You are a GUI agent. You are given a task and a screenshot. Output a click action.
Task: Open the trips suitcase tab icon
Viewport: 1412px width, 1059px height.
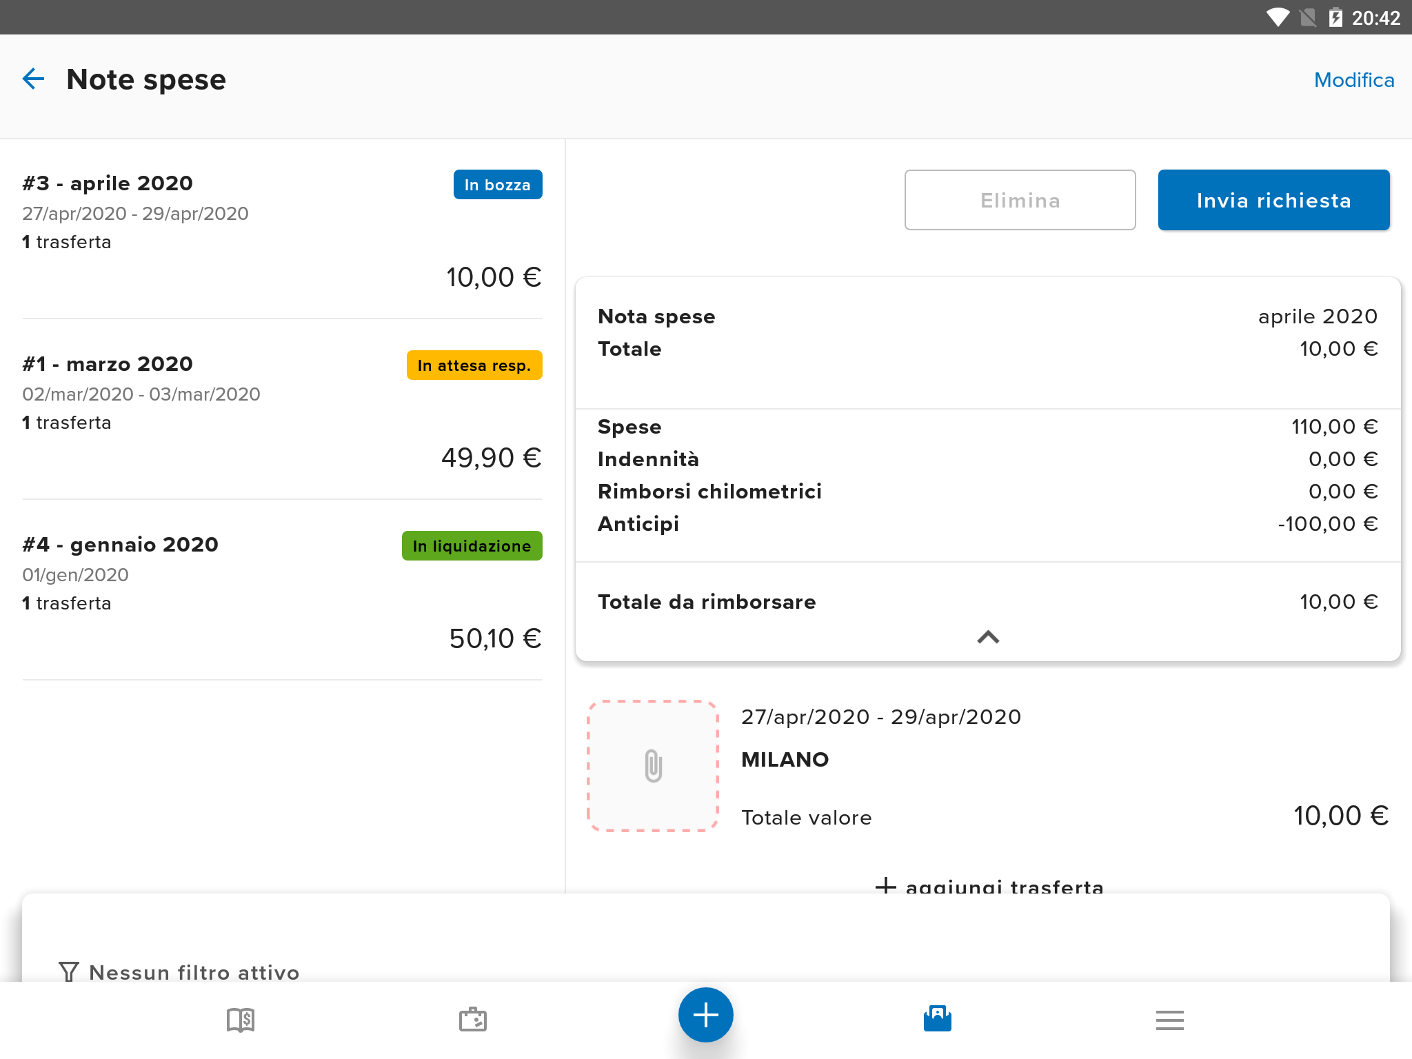tap(473, 1020)
